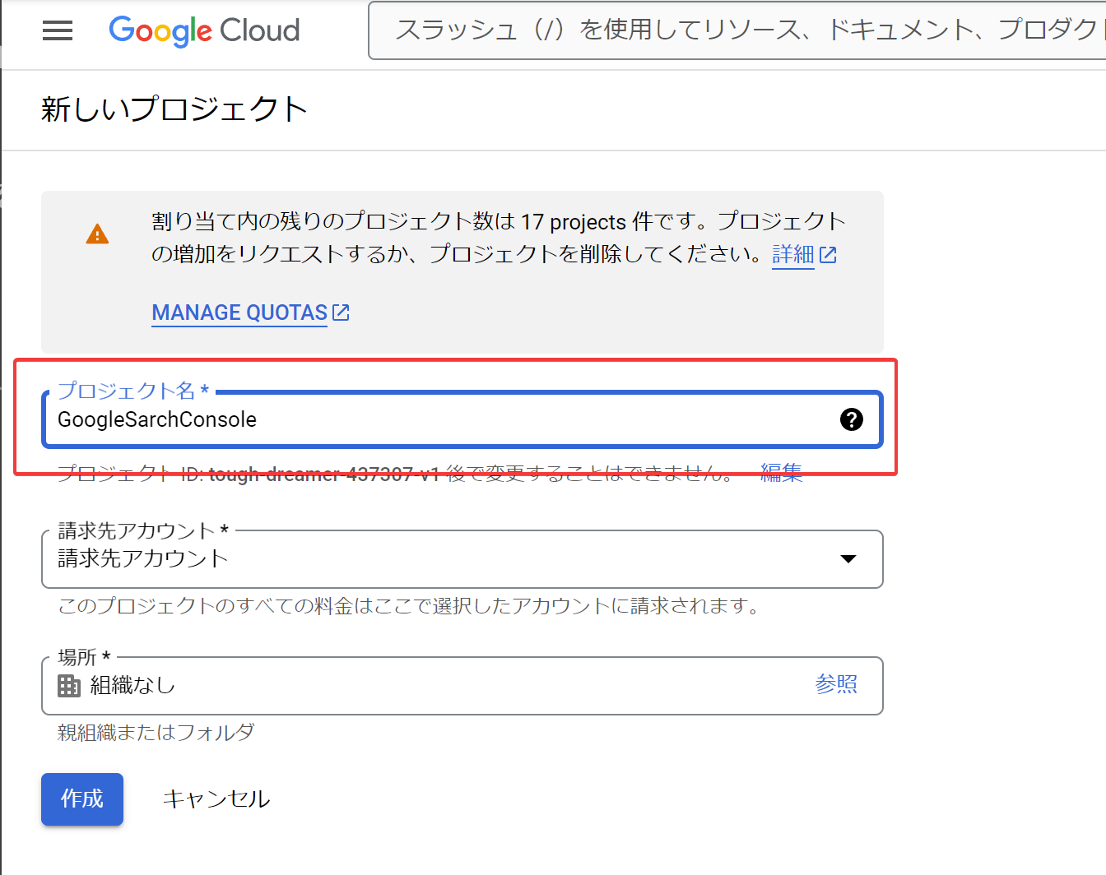Click the external-link icon next to MANAGE QUOTAS
Image resolution: width=1106 pixels, height=875 pixels.
click(341, 312)
